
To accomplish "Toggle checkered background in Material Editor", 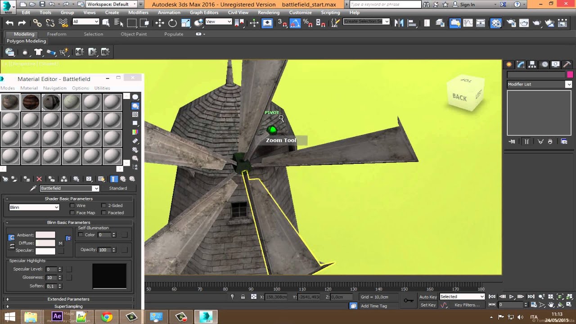I will [x=135, y=115].
